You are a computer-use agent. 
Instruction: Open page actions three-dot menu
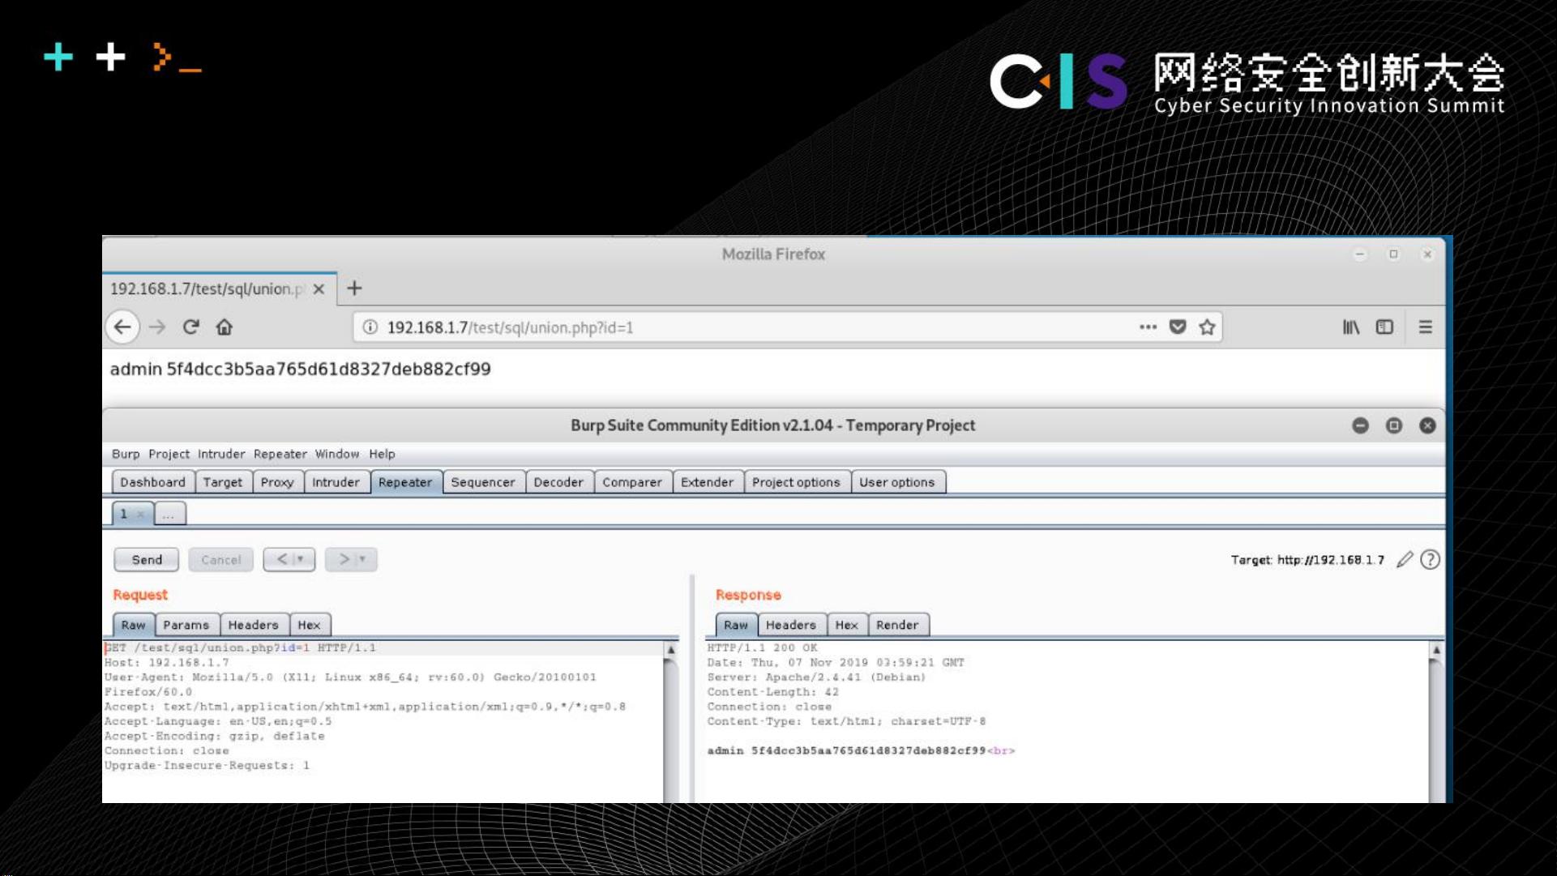1148,327
